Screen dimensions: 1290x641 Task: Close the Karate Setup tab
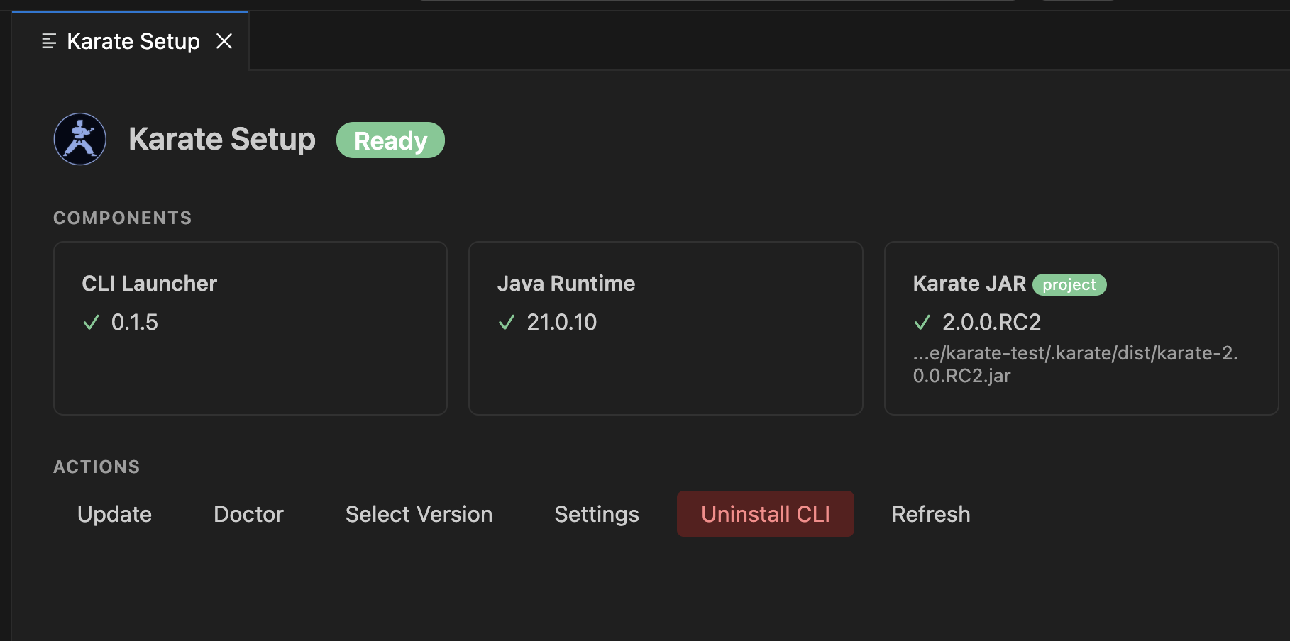click(x=224, y=41)
